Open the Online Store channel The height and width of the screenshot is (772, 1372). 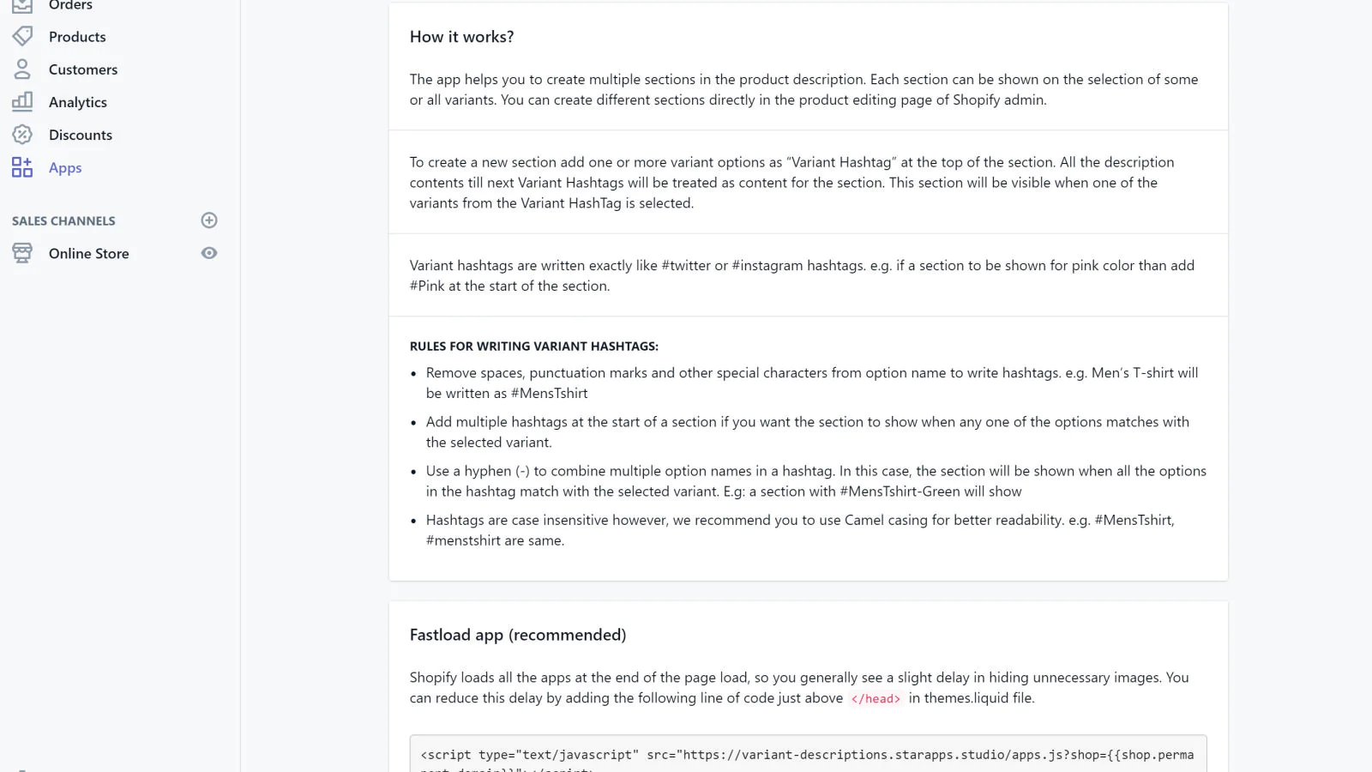click(x=89, y=254)
